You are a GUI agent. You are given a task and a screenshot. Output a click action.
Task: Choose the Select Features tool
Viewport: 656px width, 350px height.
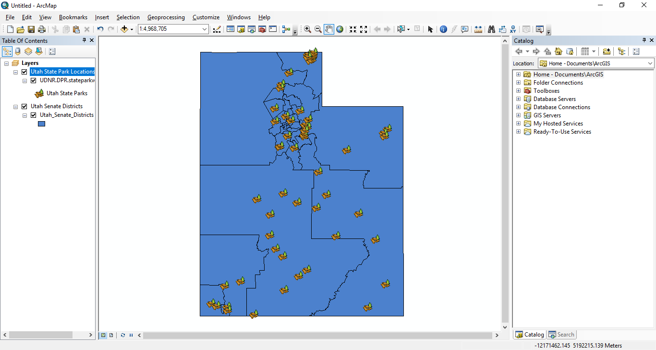401,29
